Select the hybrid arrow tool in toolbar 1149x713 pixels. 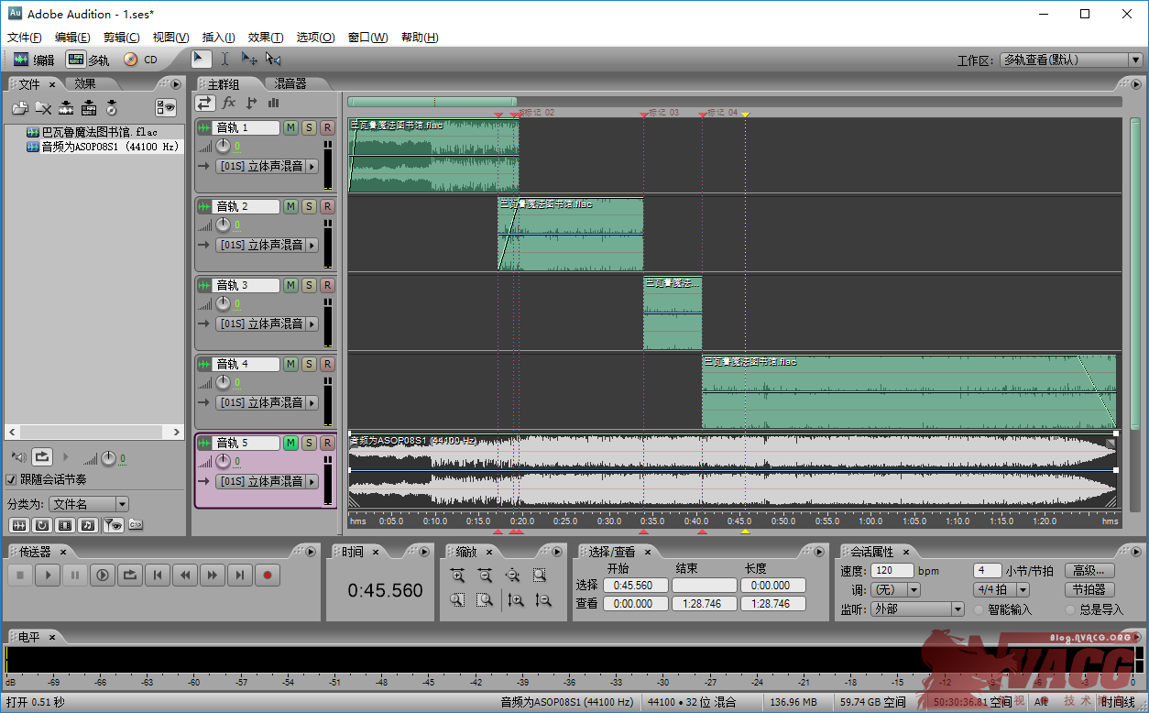(201, 59)
